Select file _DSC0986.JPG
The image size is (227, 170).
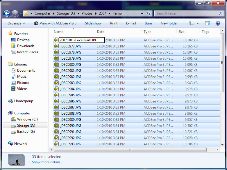click(70, 101)
